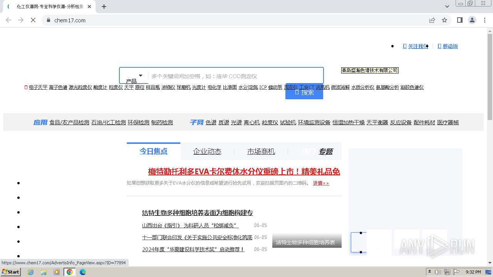This screenshot has width=493, height=277.
Task: Open hot keyword 球磨机
Action: click(184, 87)
